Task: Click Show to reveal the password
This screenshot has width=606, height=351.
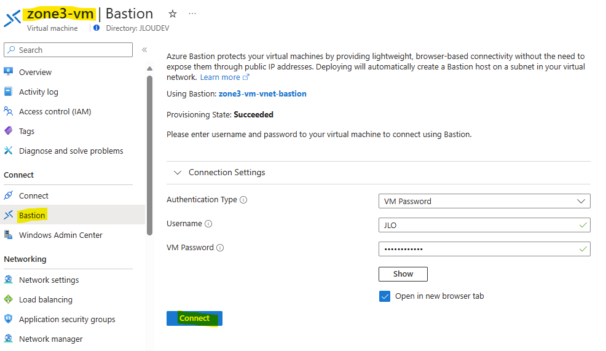Action: coord(403,274)
